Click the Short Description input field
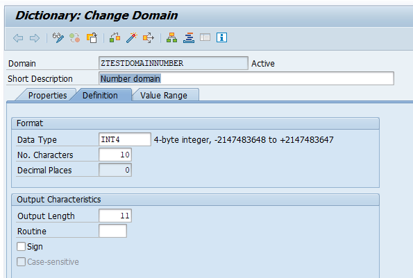413x278 pixels. tap(246, 78)
